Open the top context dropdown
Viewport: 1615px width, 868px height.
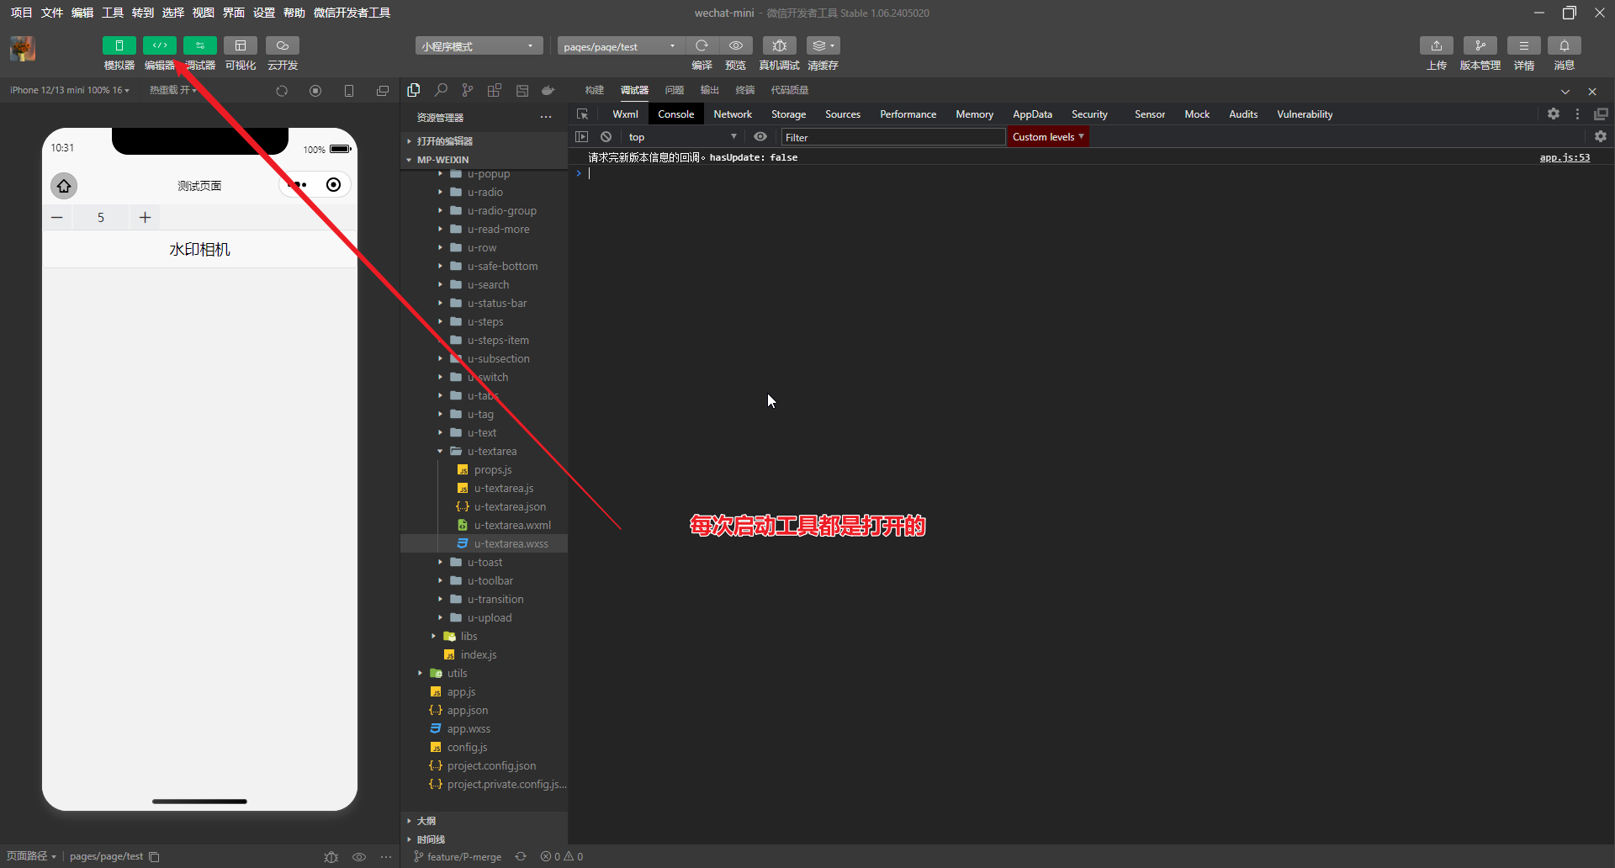pos(682,137)
